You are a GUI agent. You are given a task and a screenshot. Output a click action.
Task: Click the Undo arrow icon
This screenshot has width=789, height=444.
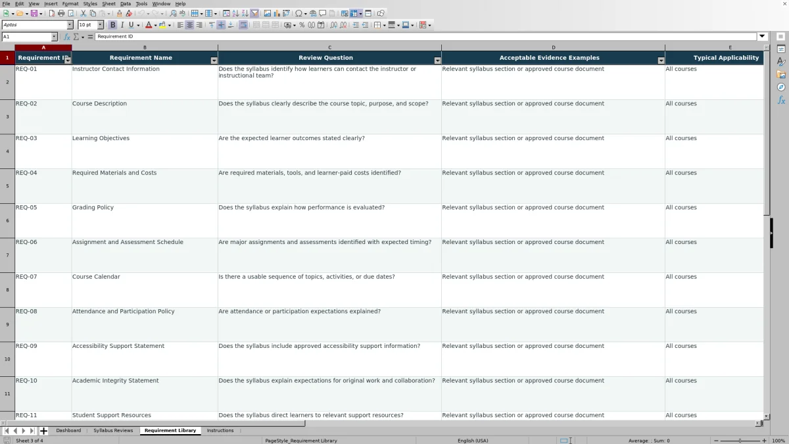click(x=141, y=13)
